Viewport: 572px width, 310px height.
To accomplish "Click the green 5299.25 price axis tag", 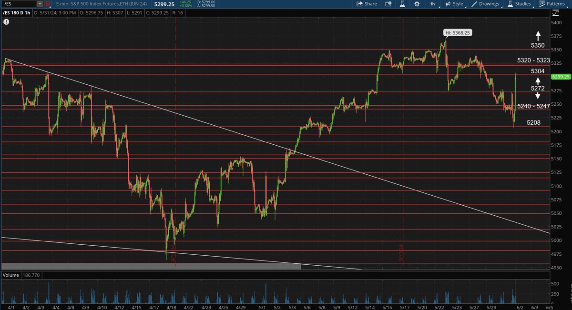I will pyautogui.click(x=561, y=76).
